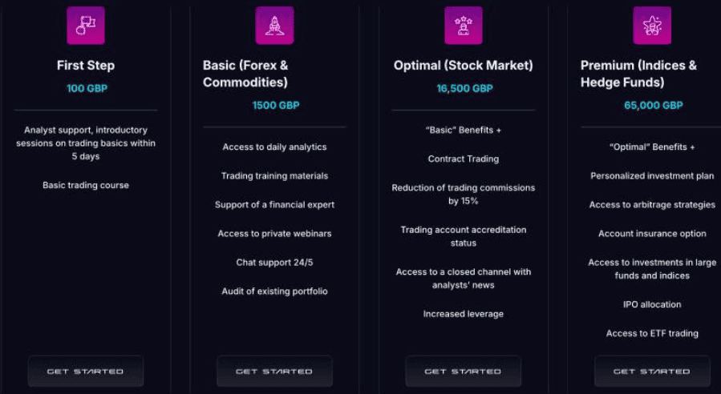Click the 100 GBP price
This screenshot has height=394, width=721.
click(x=87, y=89)
